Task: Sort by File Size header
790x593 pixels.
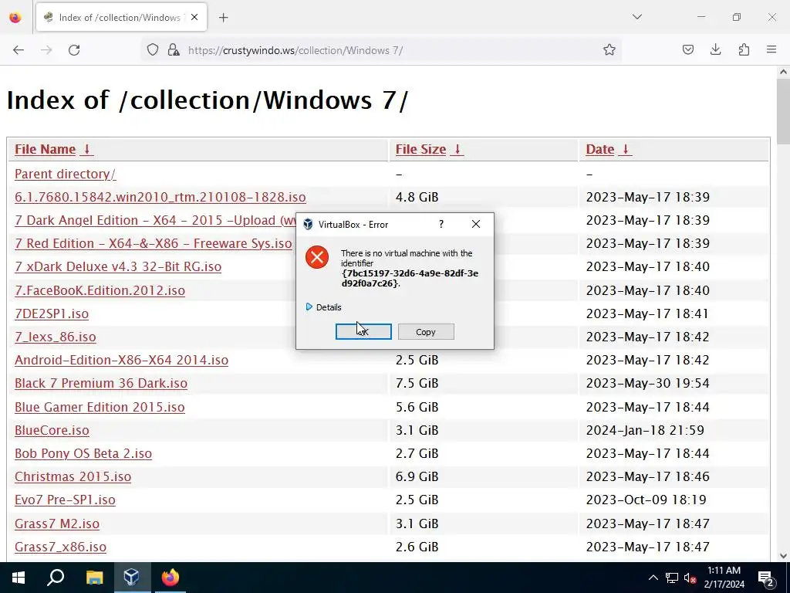Action: pyautogui.click(x=420, y=149)
